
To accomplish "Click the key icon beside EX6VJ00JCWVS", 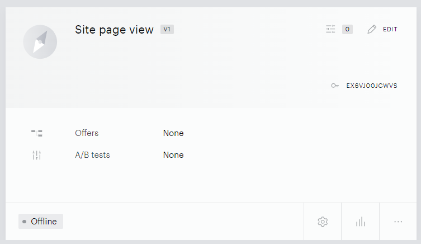I will tap(335, 86).
